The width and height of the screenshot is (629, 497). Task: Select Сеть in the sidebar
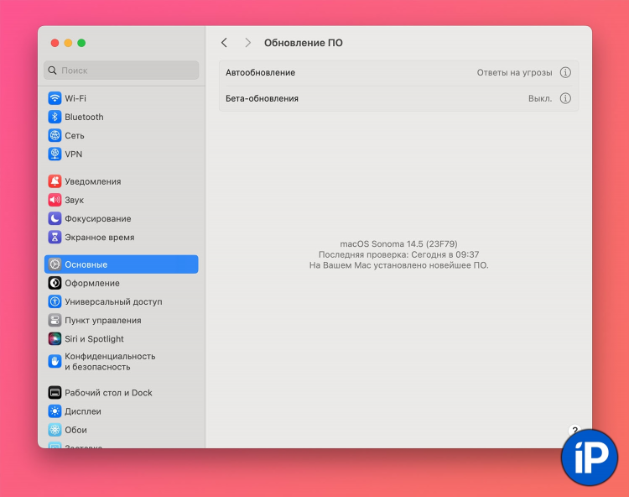(x=121, y=136)
